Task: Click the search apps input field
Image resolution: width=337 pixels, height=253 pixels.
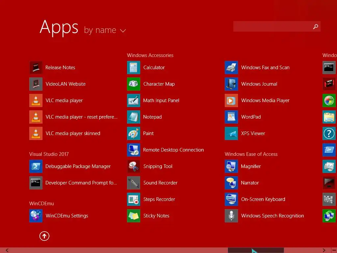Action: click(x=277, y=26)
